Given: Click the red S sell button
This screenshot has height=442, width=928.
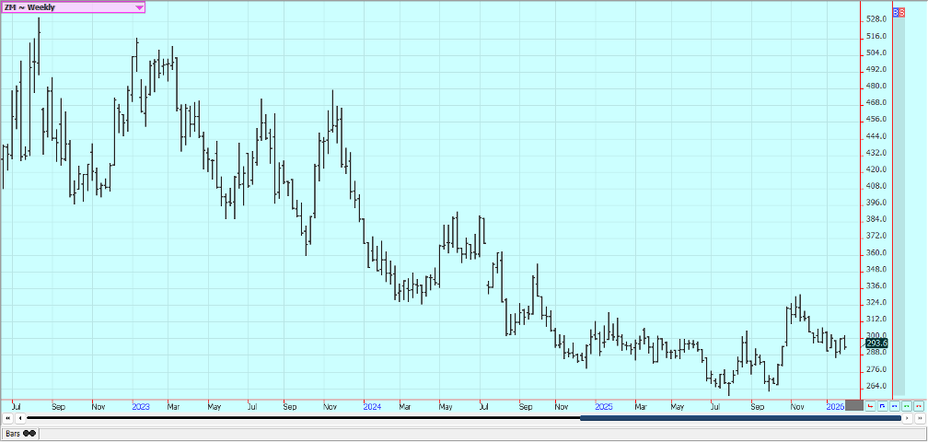Looking at the screenshot, I should (901, 12).
